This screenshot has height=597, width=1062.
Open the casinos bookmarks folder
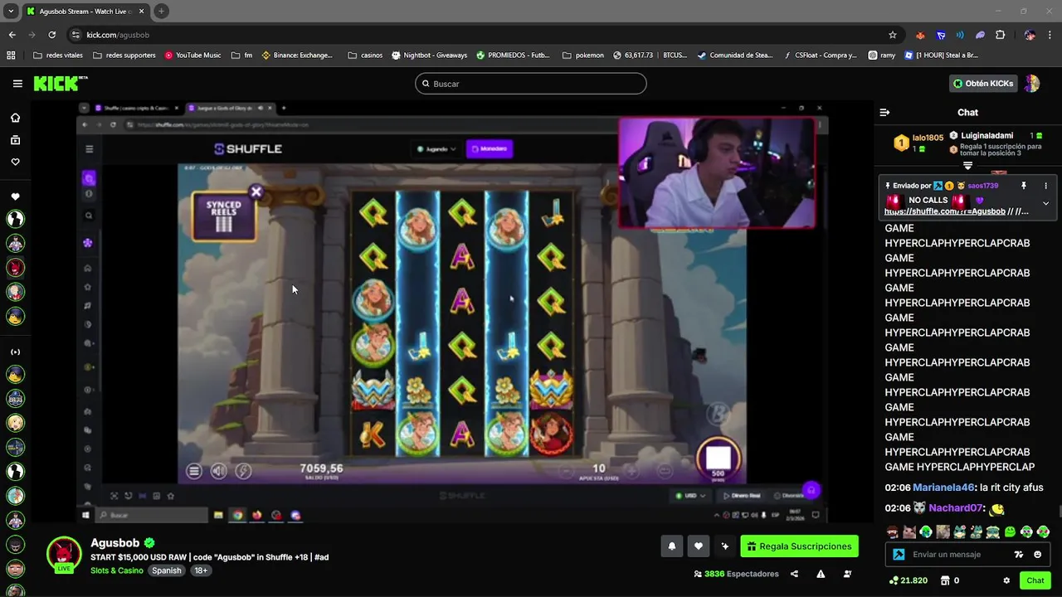click(365, 56)
